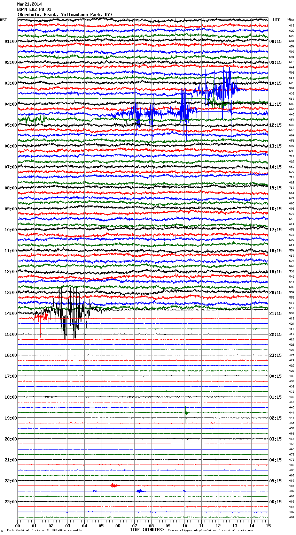This screenshot has height=535, width=296.
Task: Click minute 10 on the bottom axis
Action: (x=185, y=526)
